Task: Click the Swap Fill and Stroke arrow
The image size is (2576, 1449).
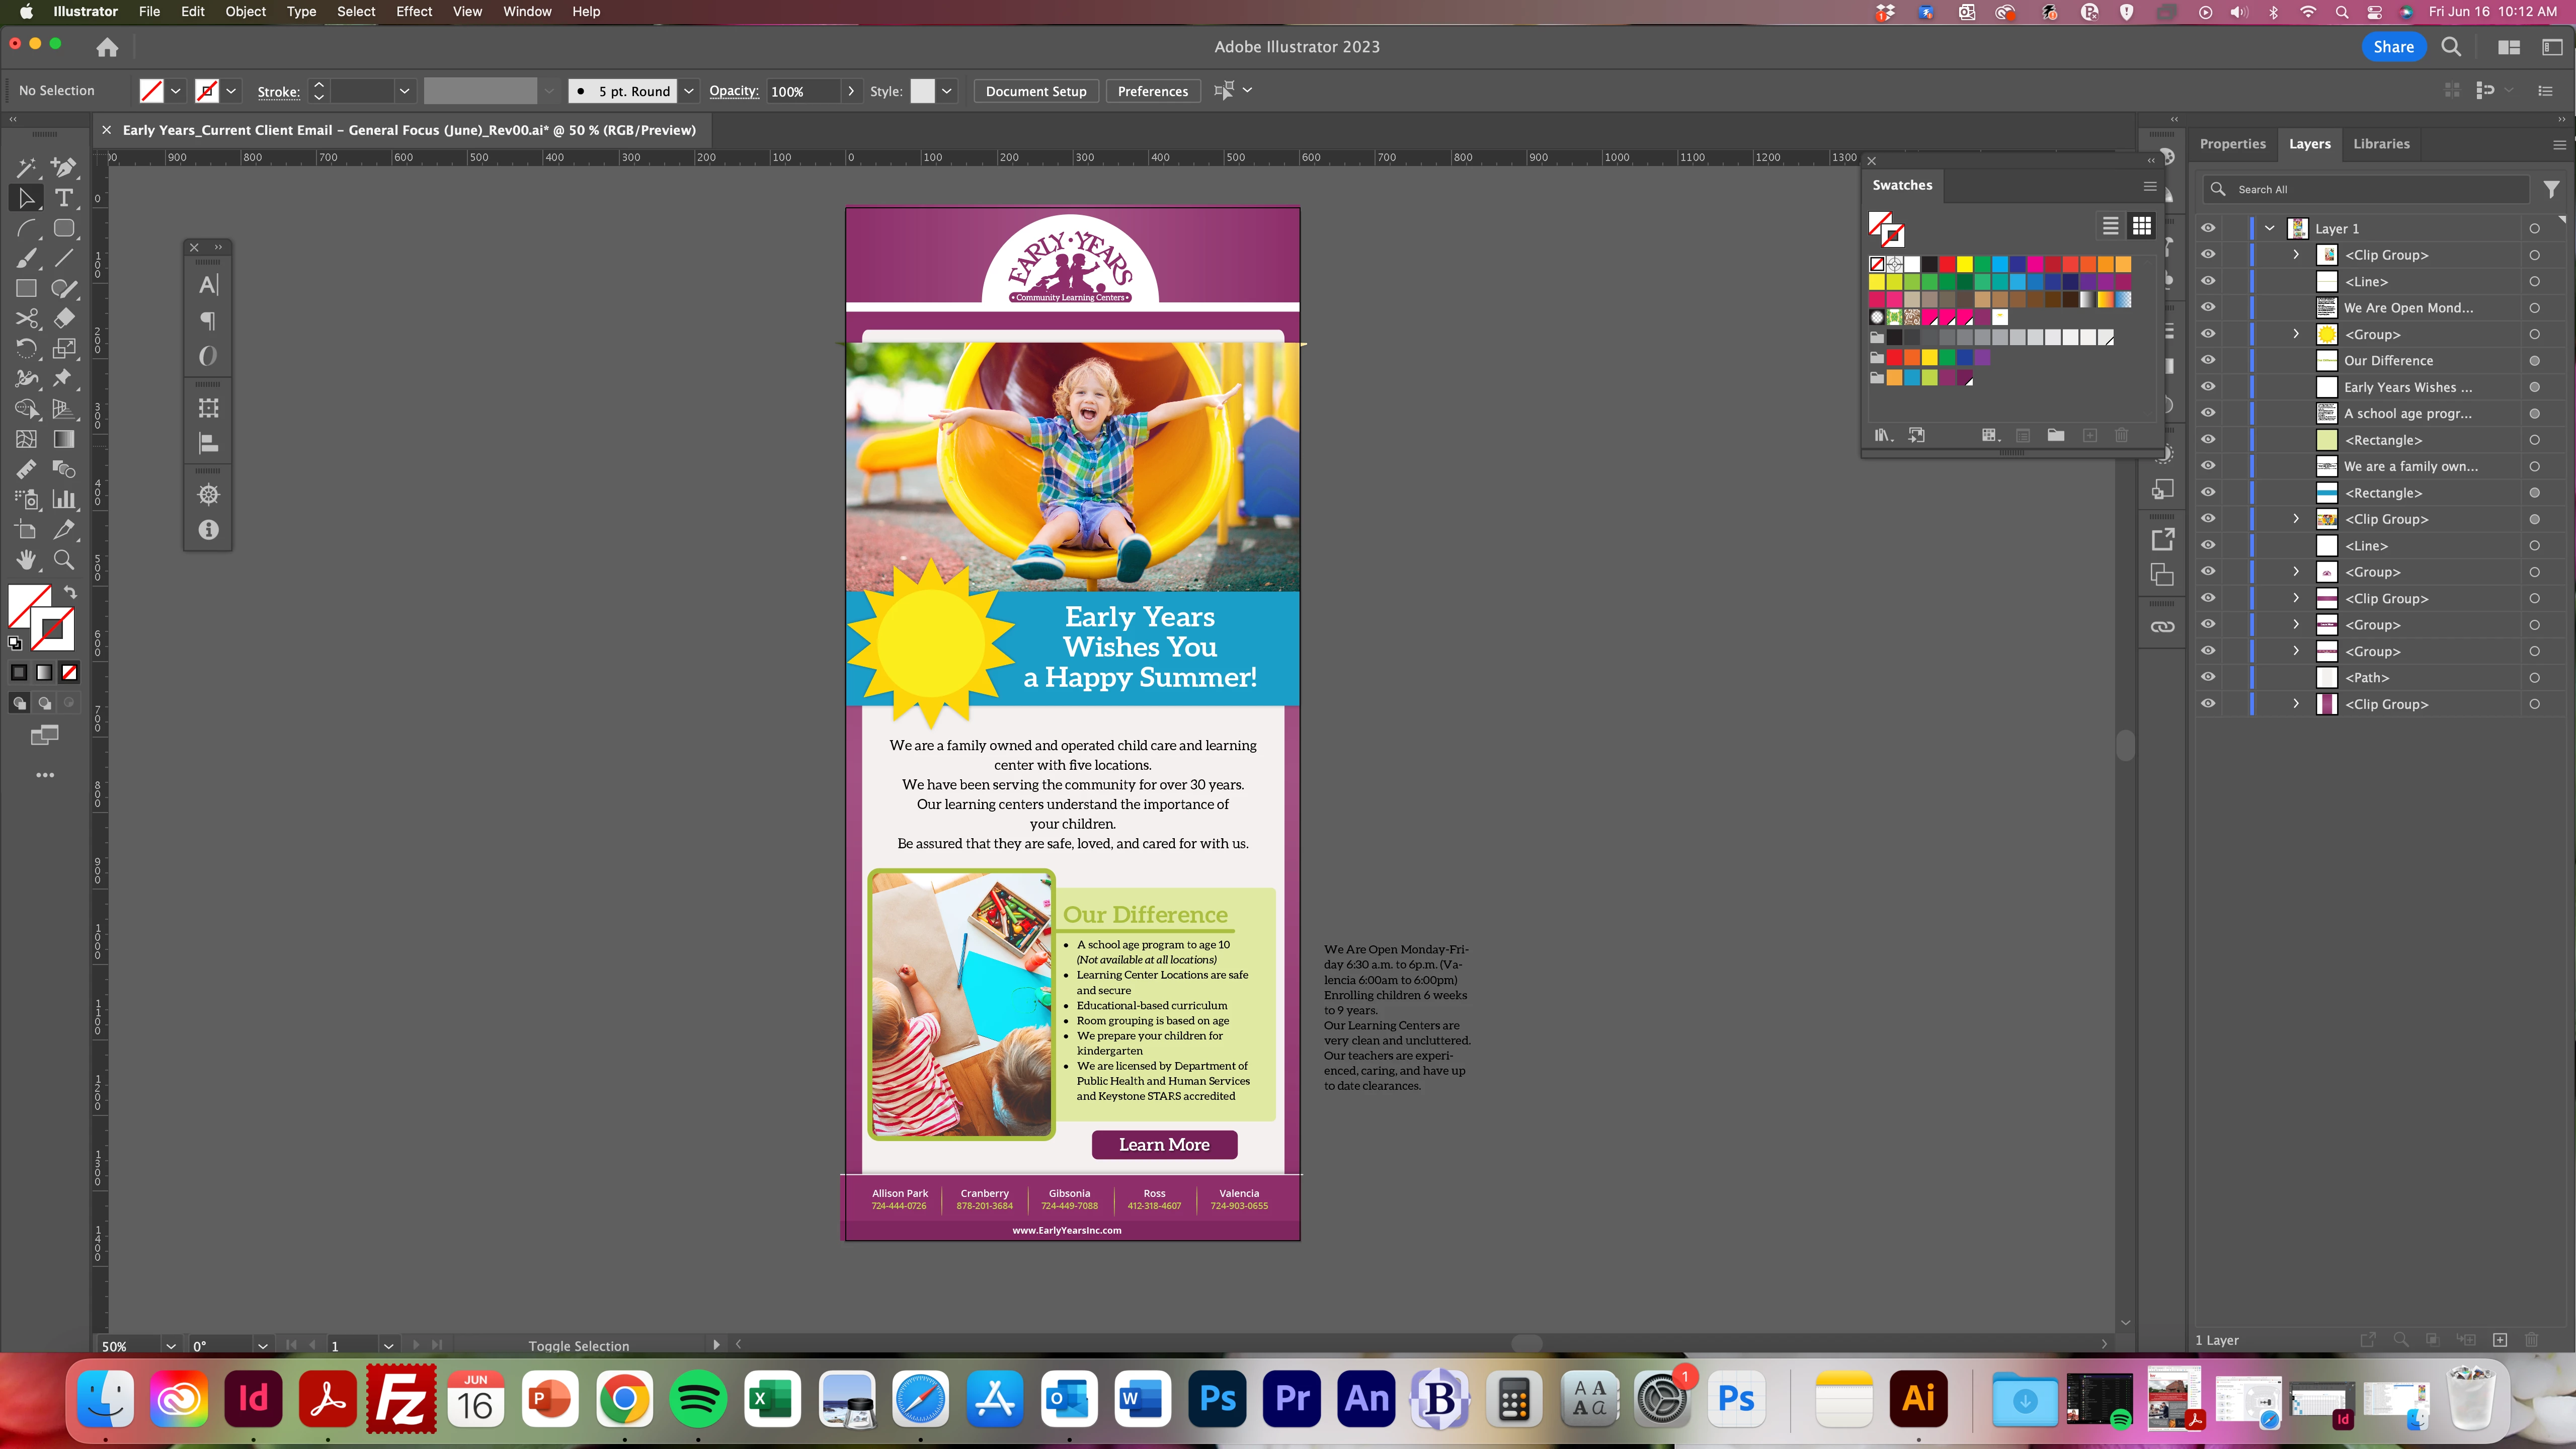Action: click(70, 592)
